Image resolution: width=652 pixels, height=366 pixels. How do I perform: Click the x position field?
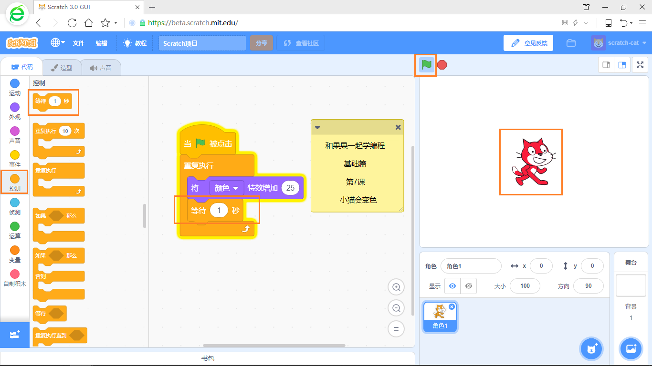click(x=541, y=266)
